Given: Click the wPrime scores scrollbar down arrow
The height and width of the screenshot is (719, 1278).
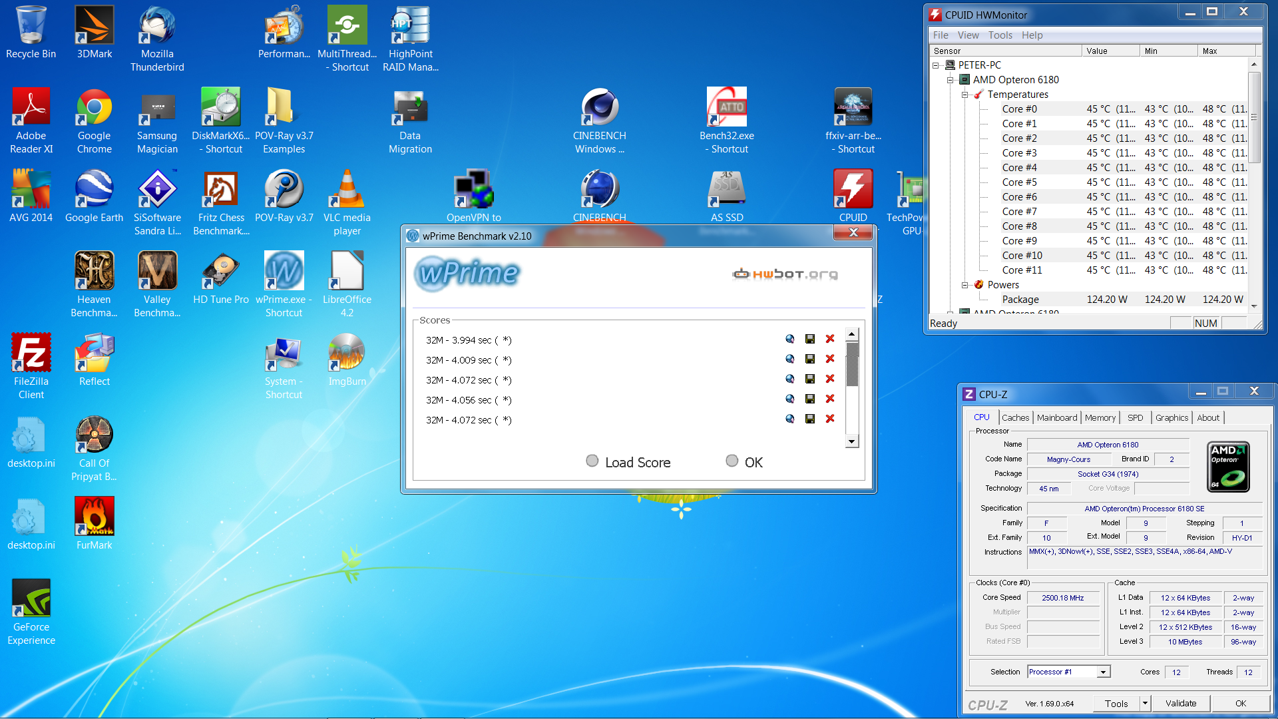Looking at the screenshot, I should (851, 441).
